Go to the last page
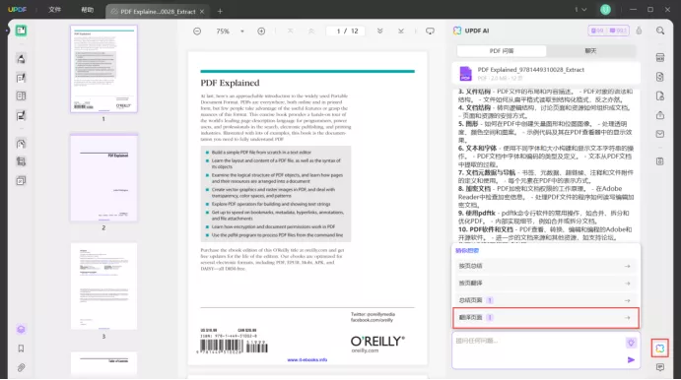 [401, 31]
